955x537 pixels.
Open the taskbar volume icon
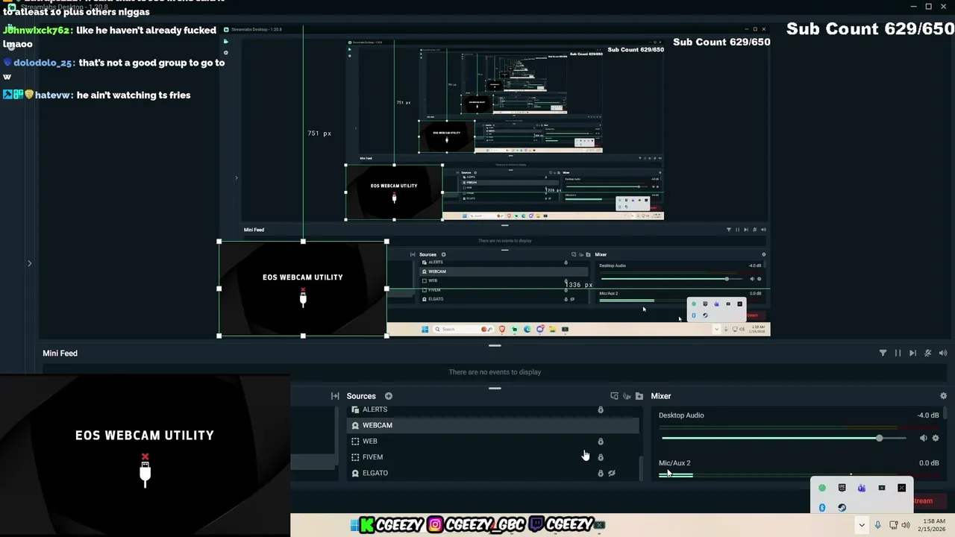[x=906, y=525]
